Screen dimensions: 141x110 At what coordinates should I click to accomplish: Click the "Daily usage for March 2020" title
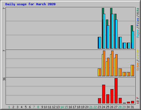30,4
